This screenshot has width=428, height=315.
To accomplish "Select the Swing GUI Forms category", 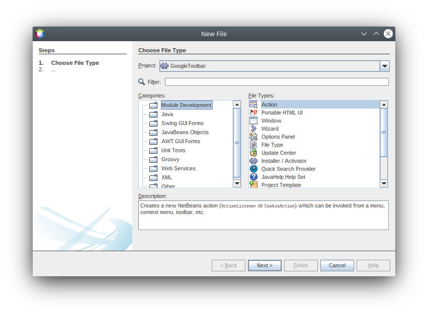I will 182,123.
